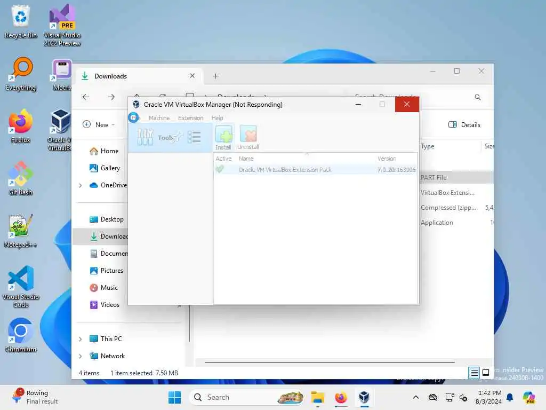Click the Active column header

point(223,159)
